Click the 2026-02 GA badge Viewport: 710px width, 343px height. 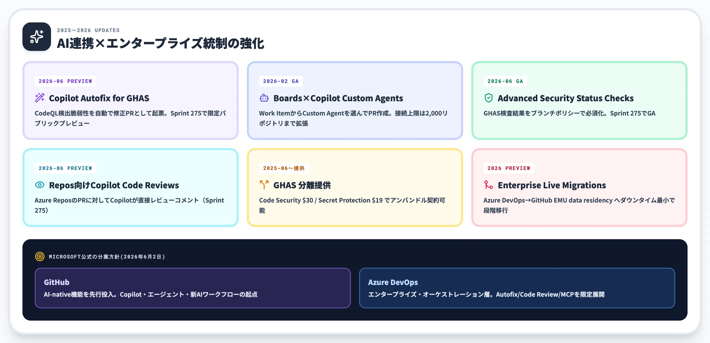point(281,81)
